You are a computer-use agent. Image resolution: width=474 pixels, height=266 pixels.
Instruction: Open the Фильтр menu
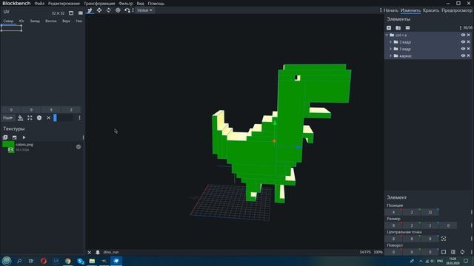126,4
